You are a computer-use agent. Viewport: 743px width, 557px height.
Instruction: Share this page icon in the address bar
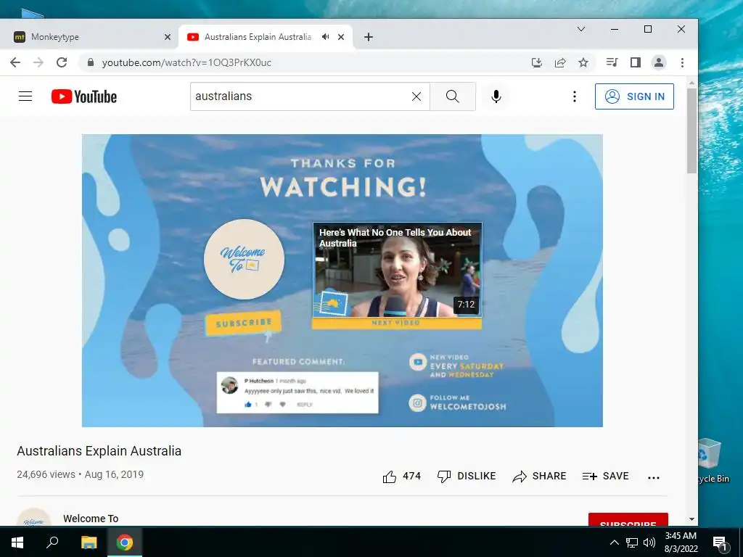(560, 62)
